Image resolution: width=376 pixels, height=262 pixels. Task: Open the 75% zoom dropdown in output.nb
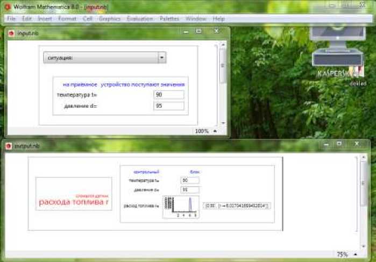click(346, 254)
